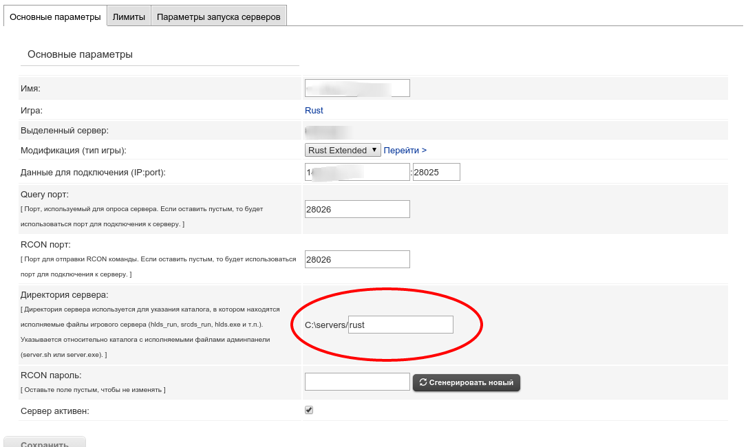The width and height of the screenshot is (748, 447).
Task: Click the IP address input field
Action: (x=357, y=172)
